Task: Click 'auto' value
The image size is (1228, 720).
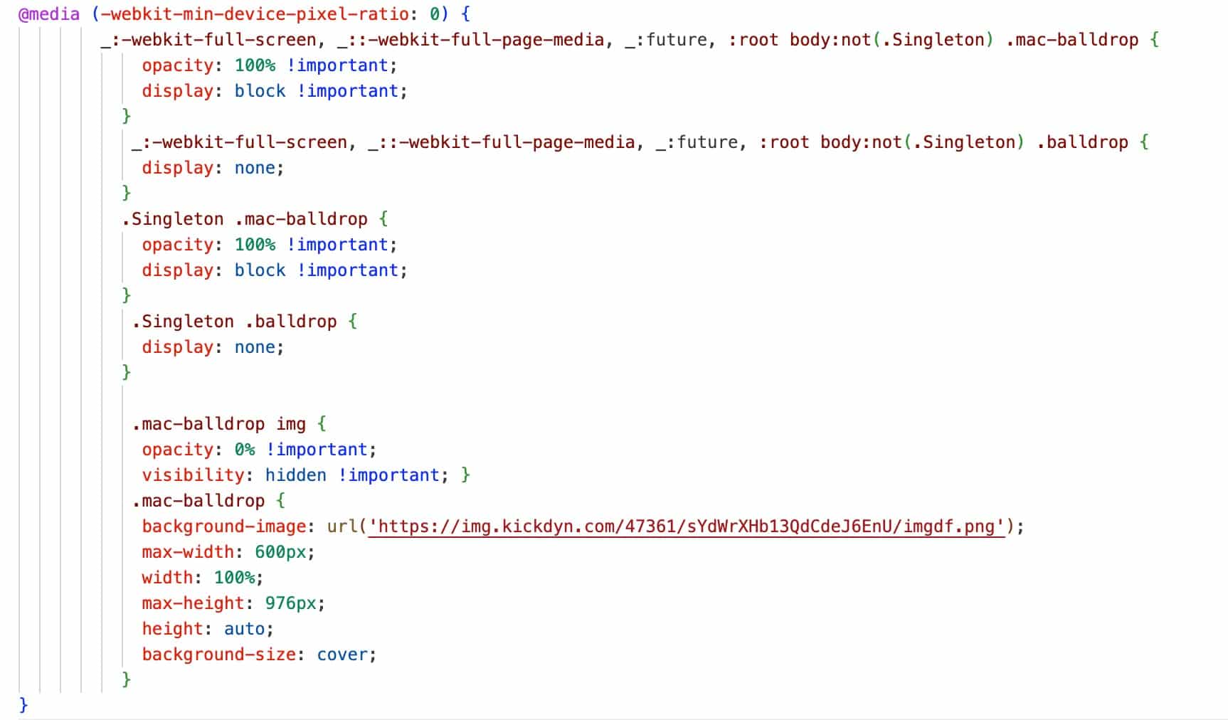Action: 244,629
